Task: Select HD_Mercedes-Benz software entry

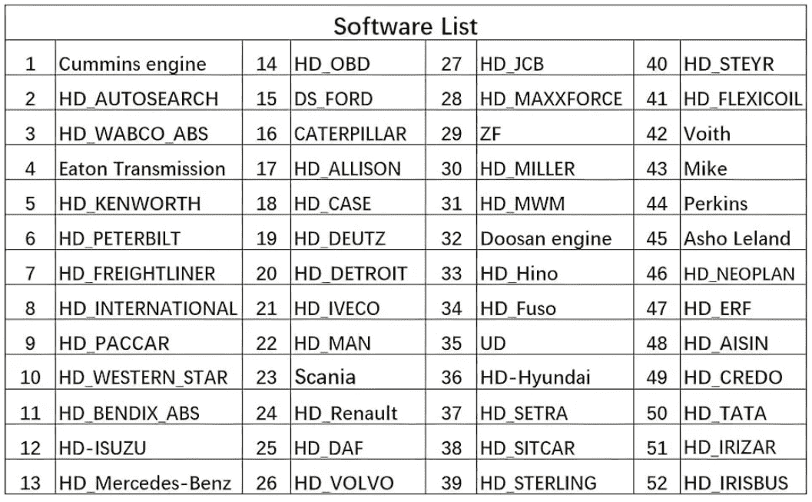Action: (x=145, y=484)
